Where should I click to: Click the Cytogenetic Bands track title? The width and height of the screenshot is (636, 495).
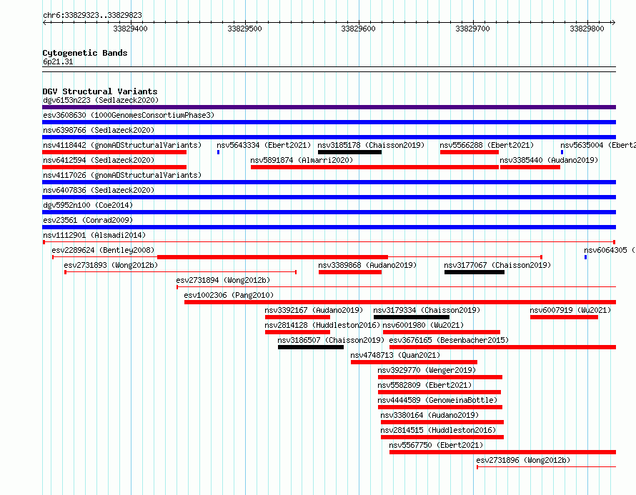(x=85, y=53)
